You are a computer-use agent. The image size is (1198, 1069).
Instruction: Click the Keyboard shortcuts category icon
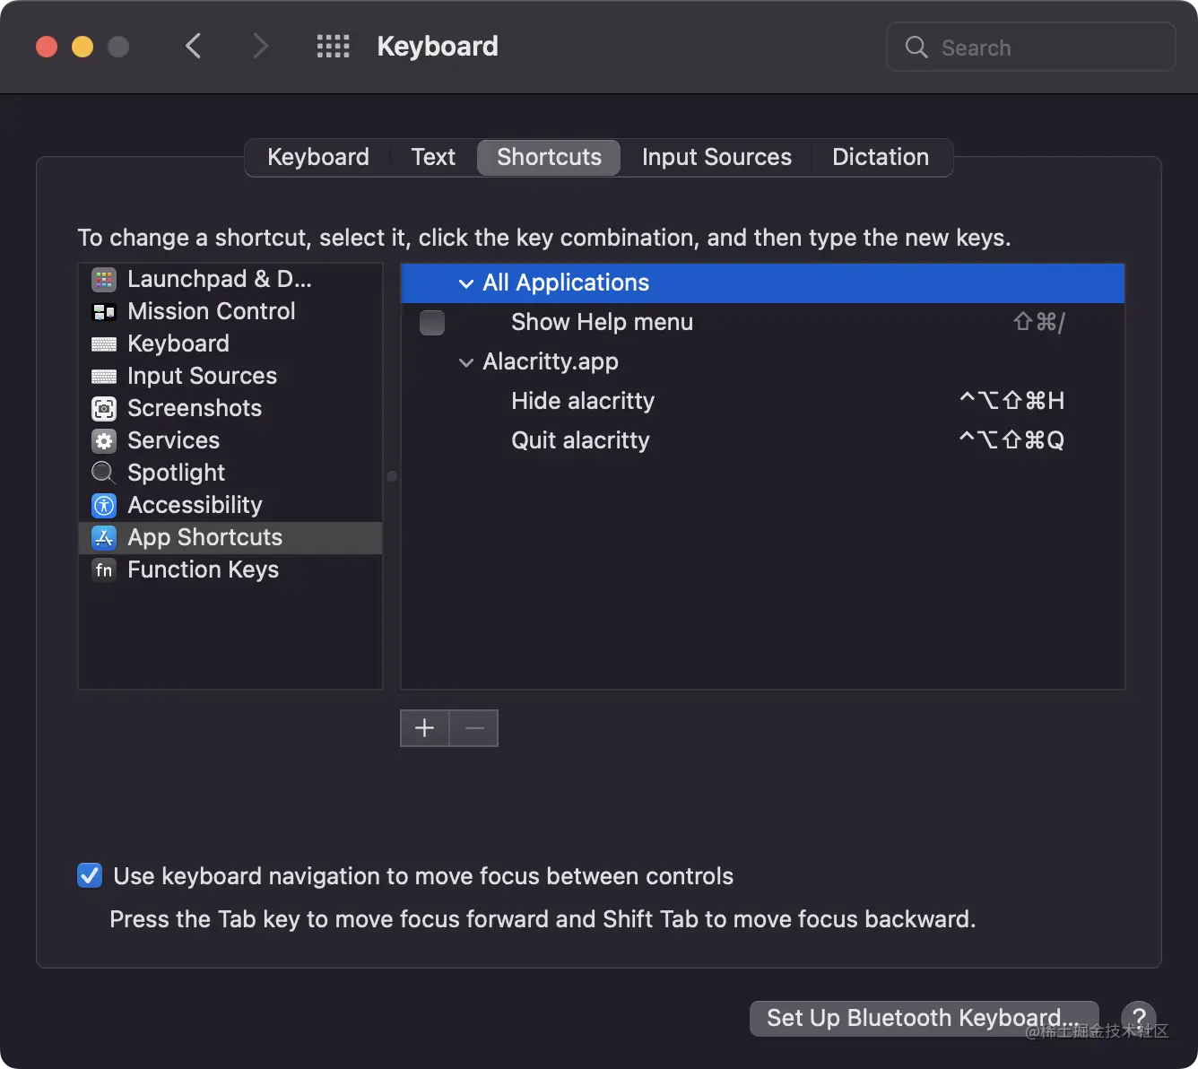pyautogui.click(x=104, y=343)
